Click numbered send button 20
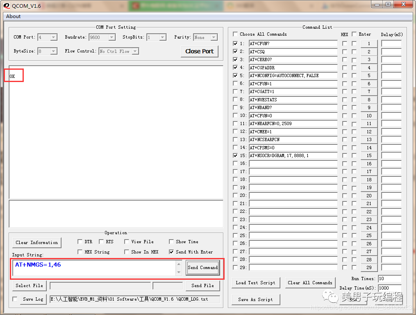416x315 pixels. coord(369,196)
